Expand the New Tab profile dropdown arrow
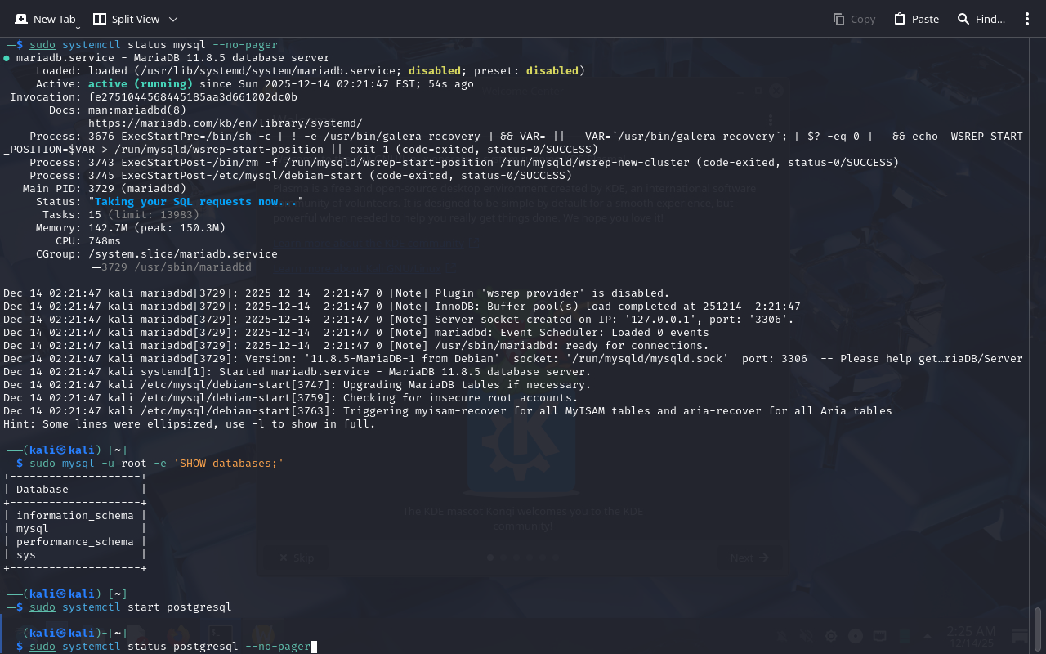This screenshot has height=654, width=1046. [x=78, y=28]
